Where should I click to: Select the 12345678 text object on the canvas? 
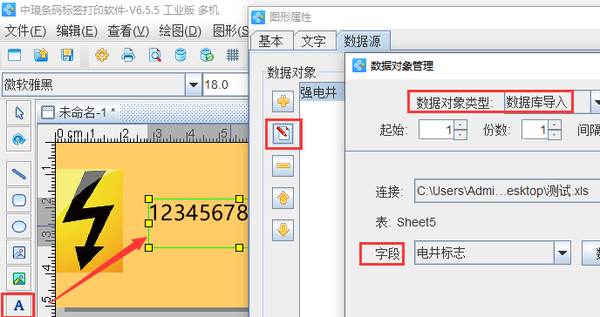coord(198,223)
